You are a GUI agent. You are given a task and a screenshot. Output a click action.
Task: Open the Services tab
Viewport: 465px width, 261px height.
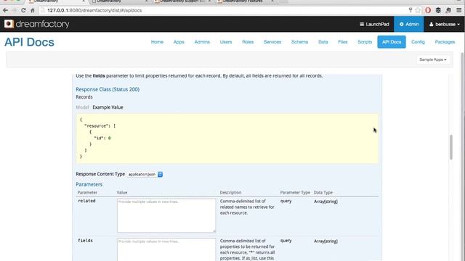272,42
